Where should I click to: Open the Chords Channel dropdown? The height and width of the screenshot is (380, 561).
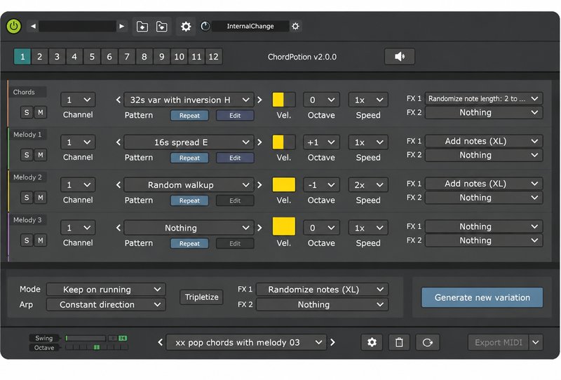click(78, 100)
